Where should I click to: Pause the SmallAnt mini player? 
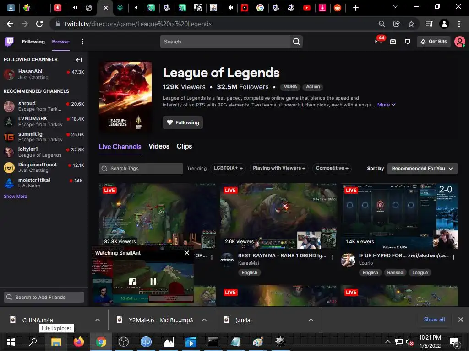(x=153, y=282)
